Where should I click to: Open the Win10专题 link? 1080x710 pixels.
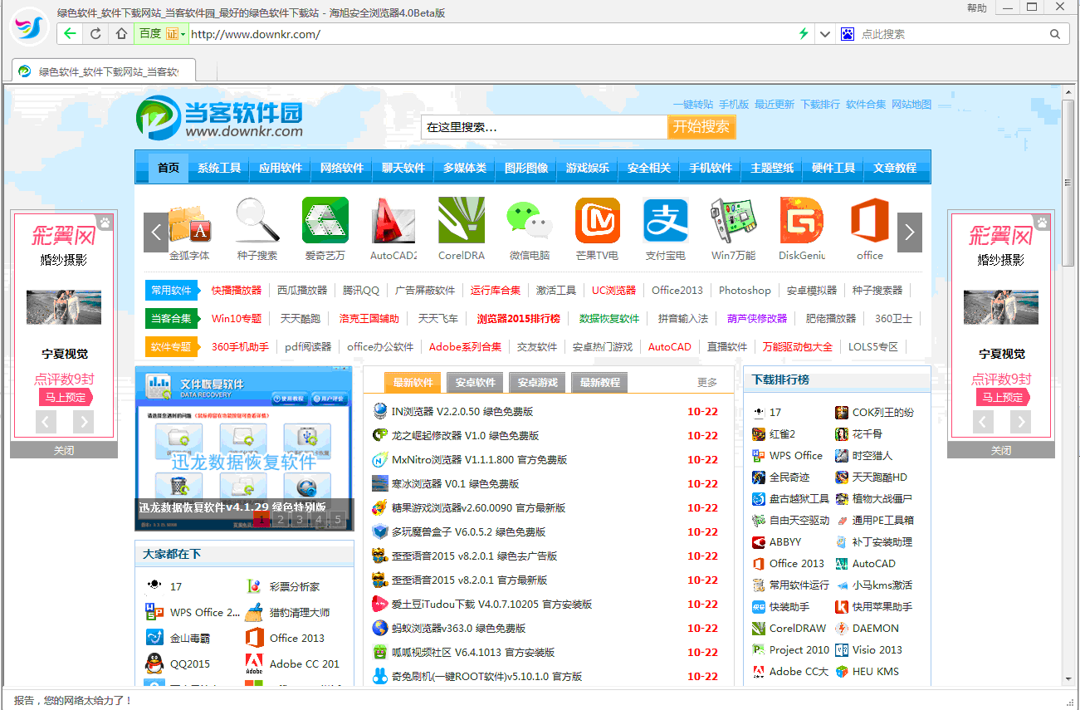(237, 319)
